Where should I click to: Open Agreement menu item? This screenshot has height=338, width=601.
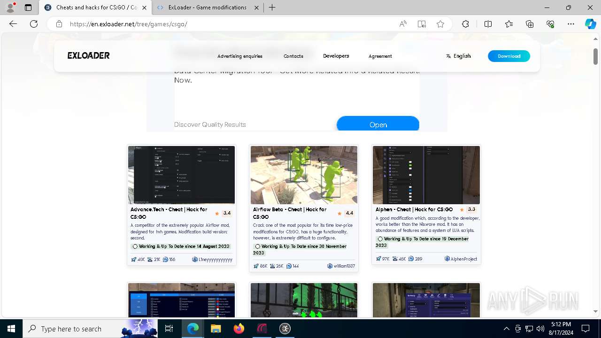point(380,56)
